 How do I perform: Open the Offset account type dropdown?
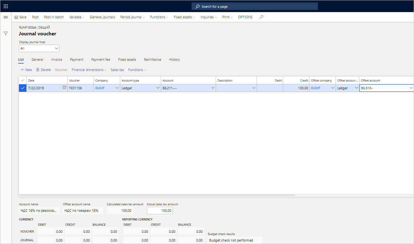356,88
